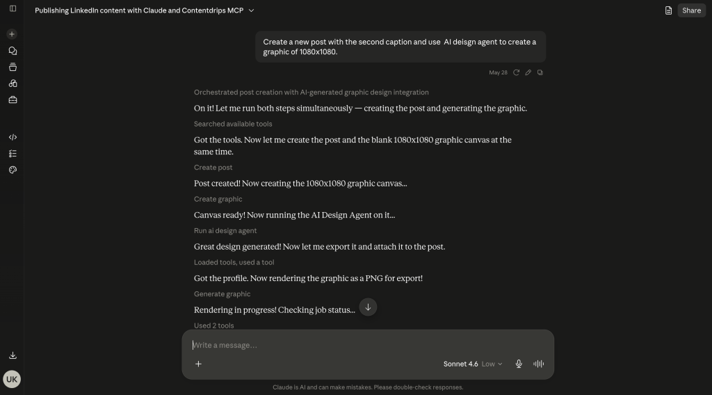
Task: Open the Sonnet 4.6 model selector
Action: (473, 364)
